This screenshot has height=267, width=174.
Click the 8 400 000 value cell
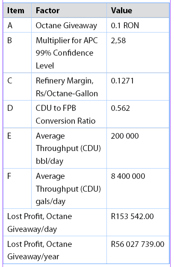click(x=138, y=189)
